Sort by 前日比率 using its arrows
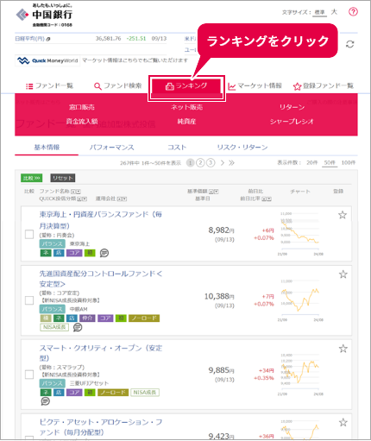 coord(267,198)
